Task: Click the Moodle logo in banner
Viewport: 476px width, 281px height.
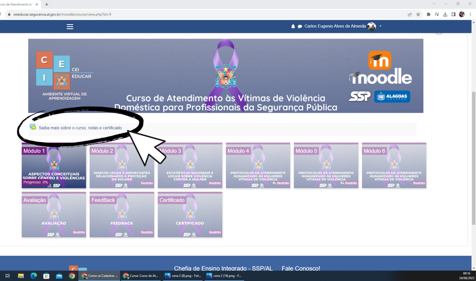Action: [380, 68]
